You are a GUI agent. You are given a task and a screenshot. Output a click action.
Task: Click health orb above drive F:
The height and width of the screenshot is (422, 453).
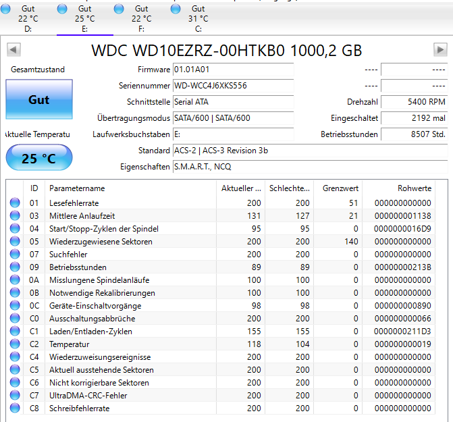(119, 9)
